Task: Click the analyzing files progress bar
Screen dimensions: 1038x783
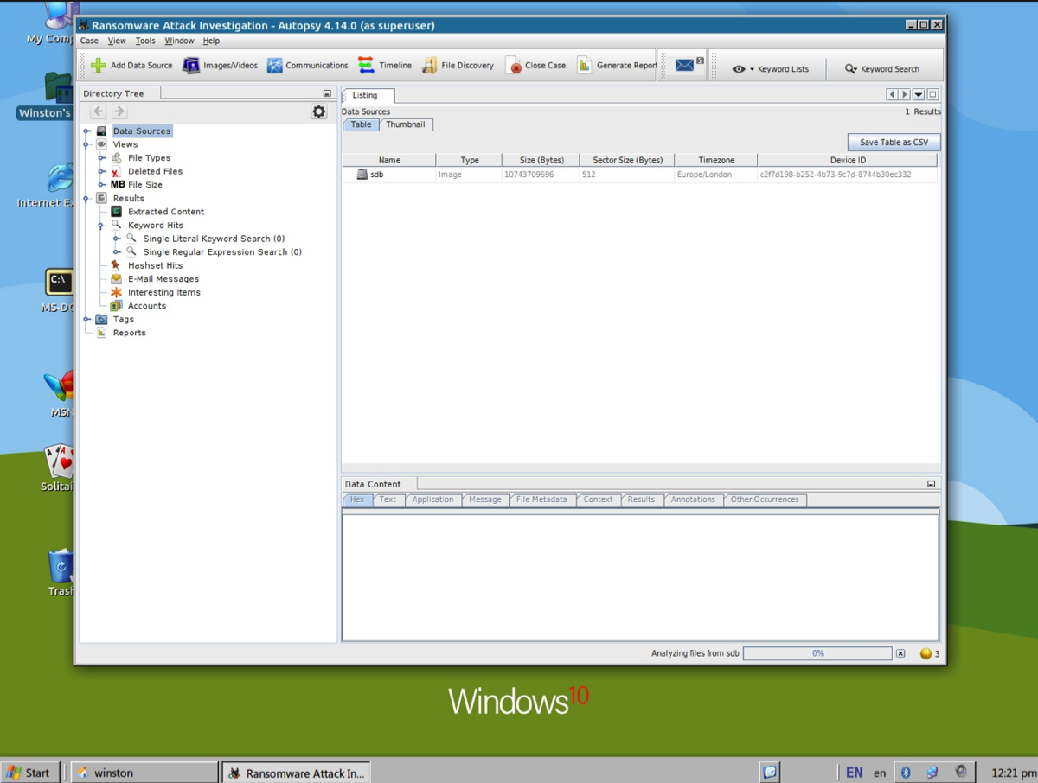Action: tap(817, 654)
